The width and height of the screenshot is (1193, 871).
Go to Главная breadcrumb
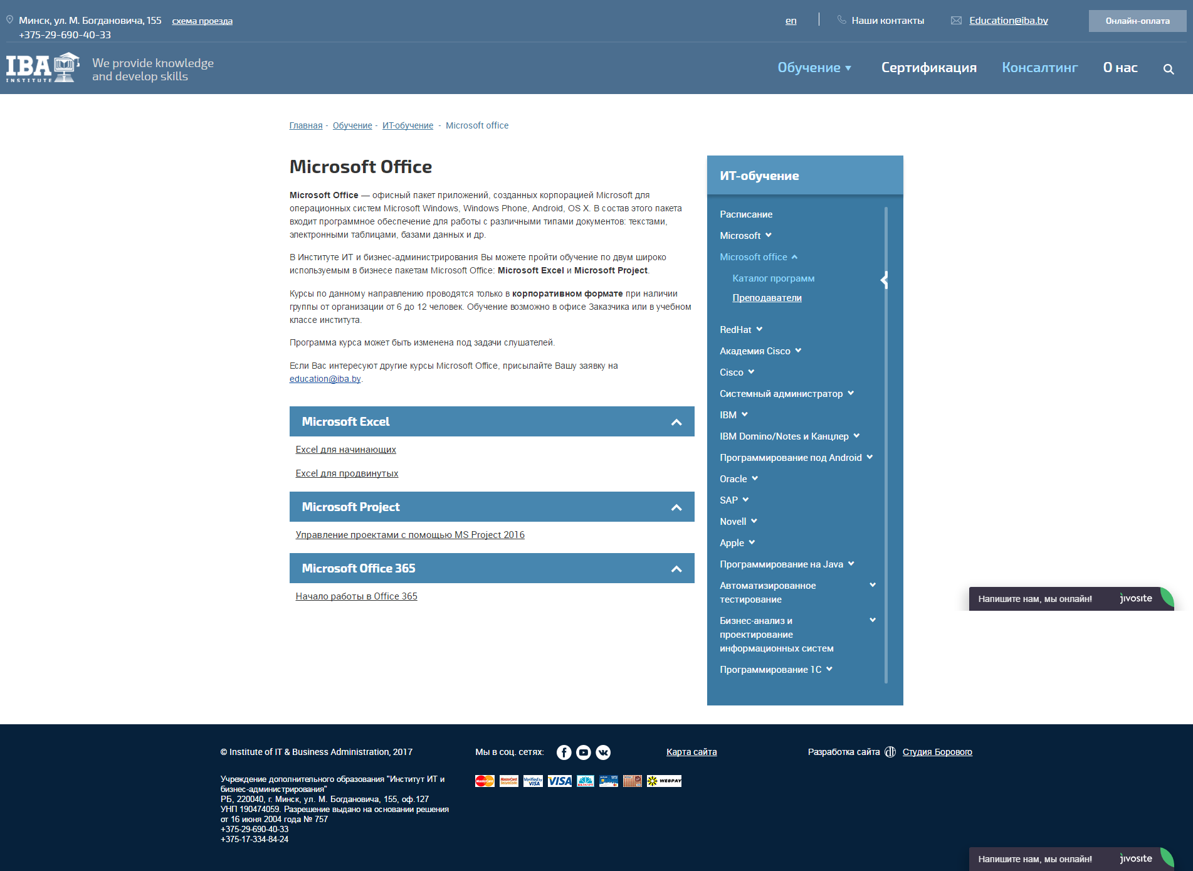coord(306,125)
